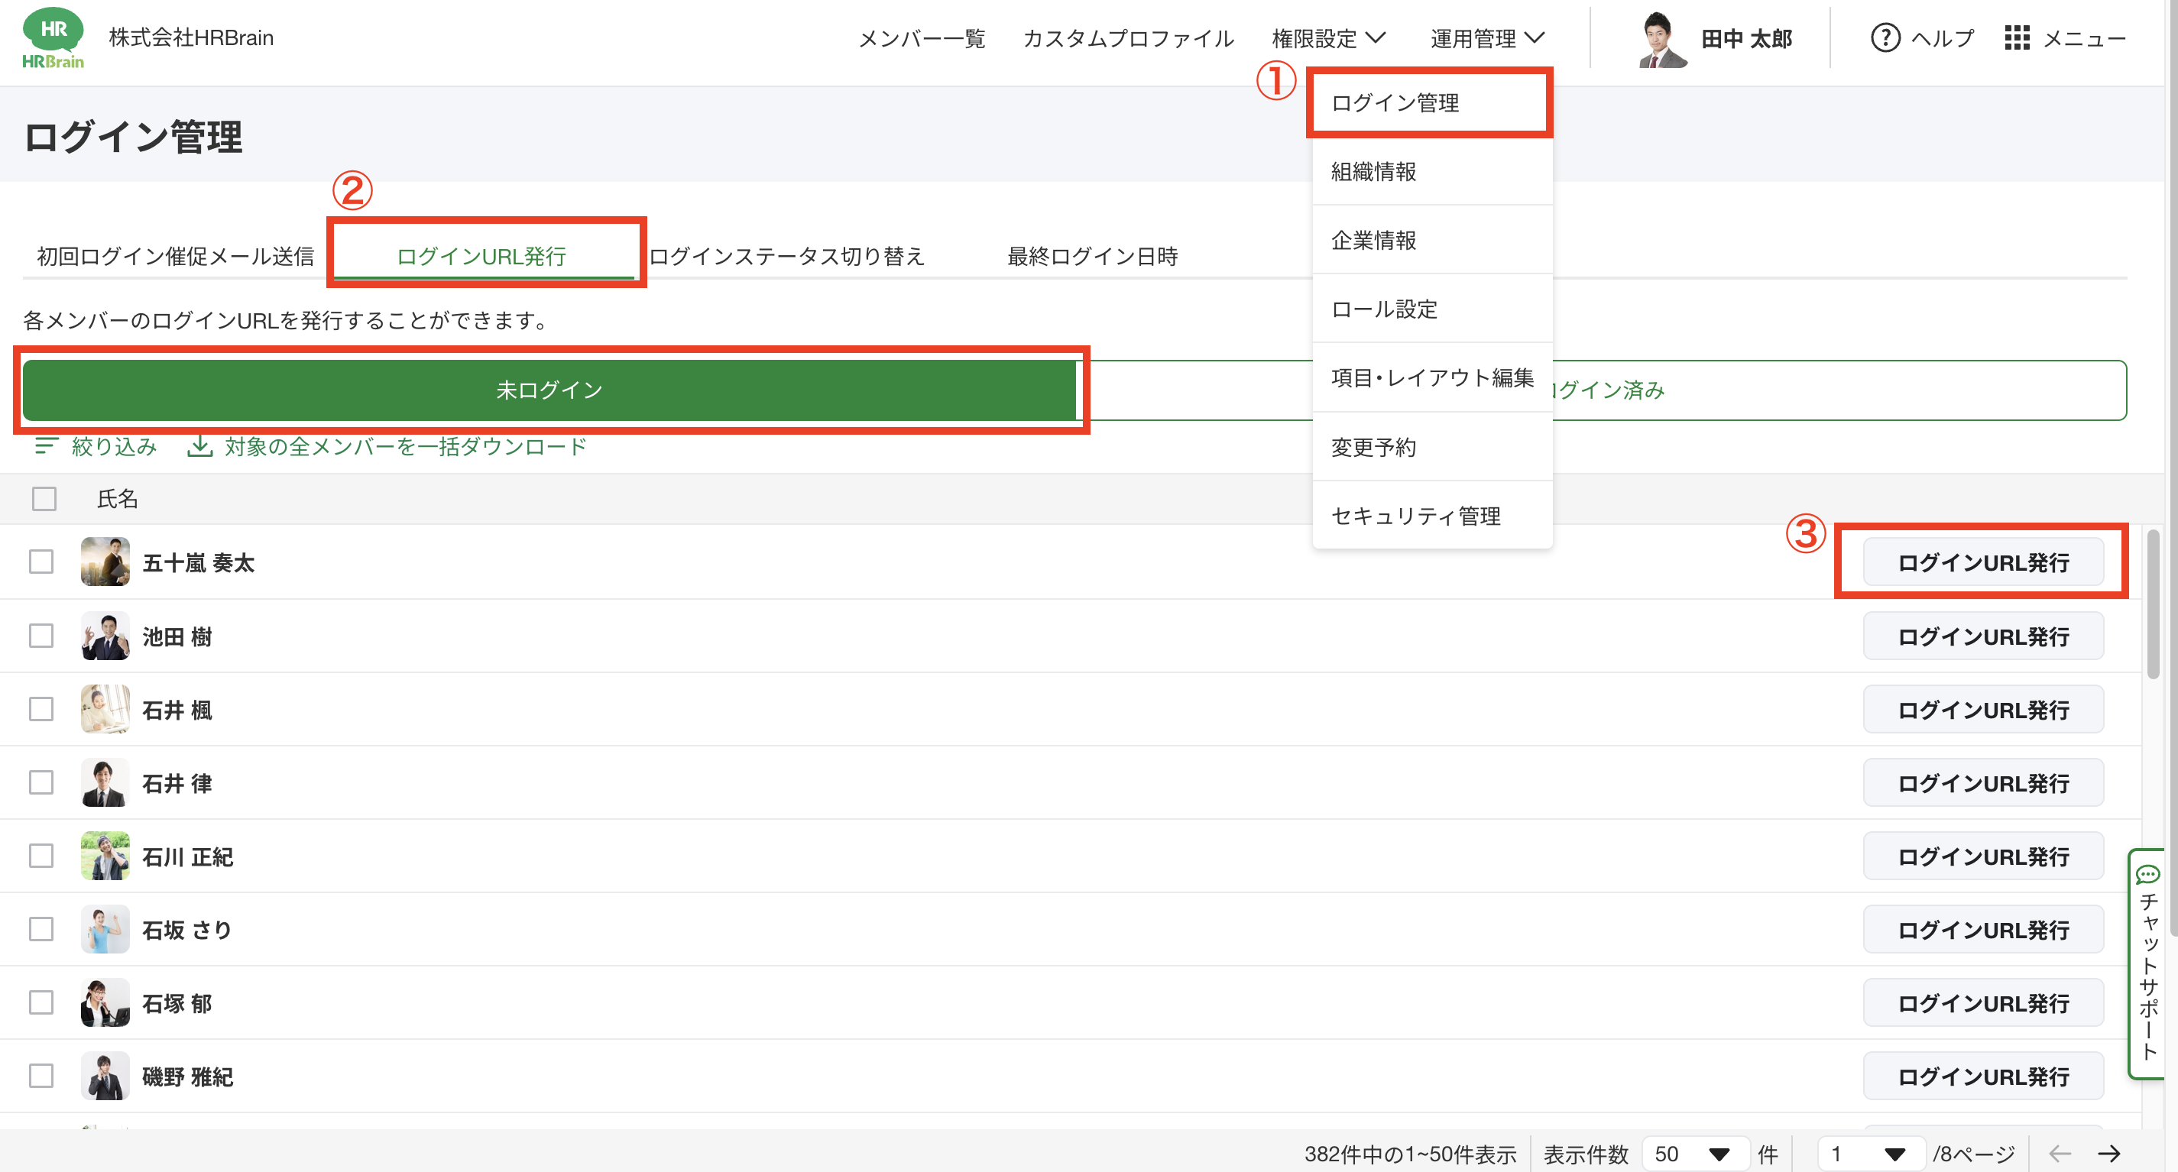The image size is (2178, 1172).
Task: Check the box for 五十嵐 奏太
Action: pos(41,562)
